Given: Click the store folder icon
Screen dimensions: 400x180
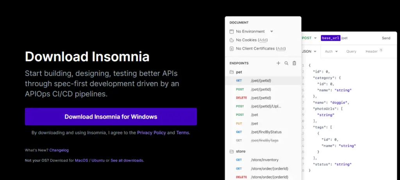Looking at the screenshot, I should point(232,151).
